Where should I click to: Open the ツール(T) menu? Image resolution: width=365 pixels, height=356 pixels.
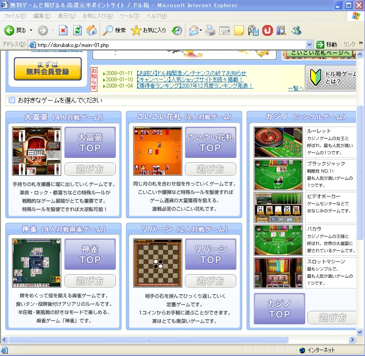[130, 16]
